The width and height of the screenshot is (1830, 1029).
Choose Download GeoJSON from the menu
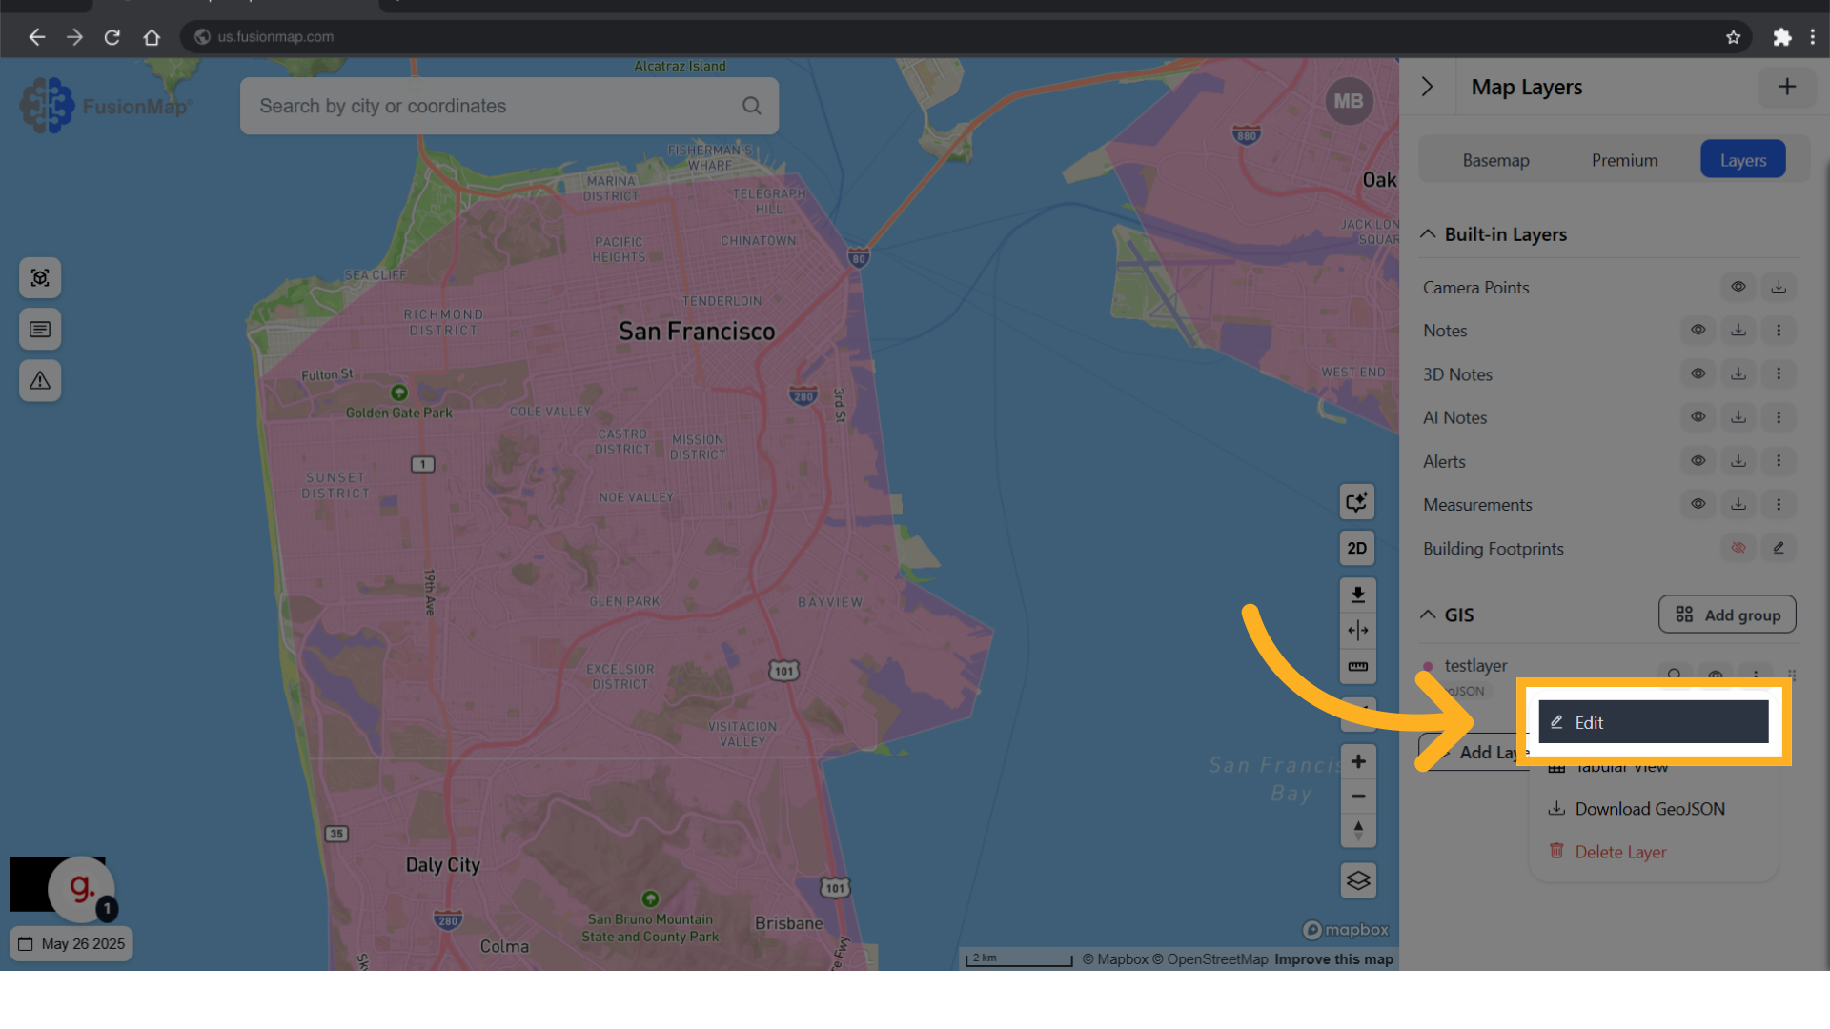[1654, 809]
